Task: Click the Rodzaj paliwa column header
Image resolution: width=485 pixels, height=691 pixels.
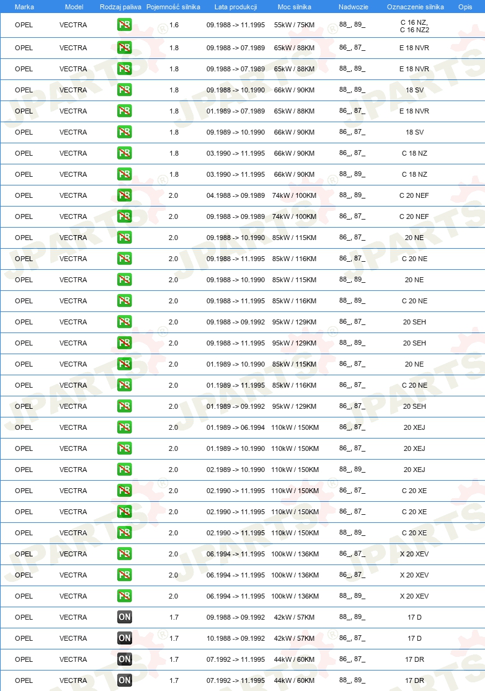Action: point(121,7)
